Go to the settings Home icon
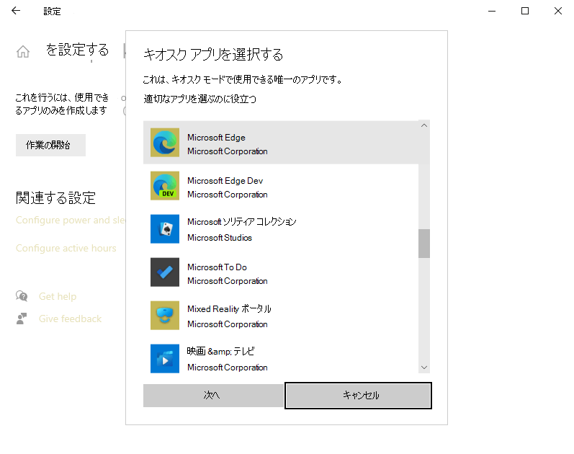 (23, 51)
